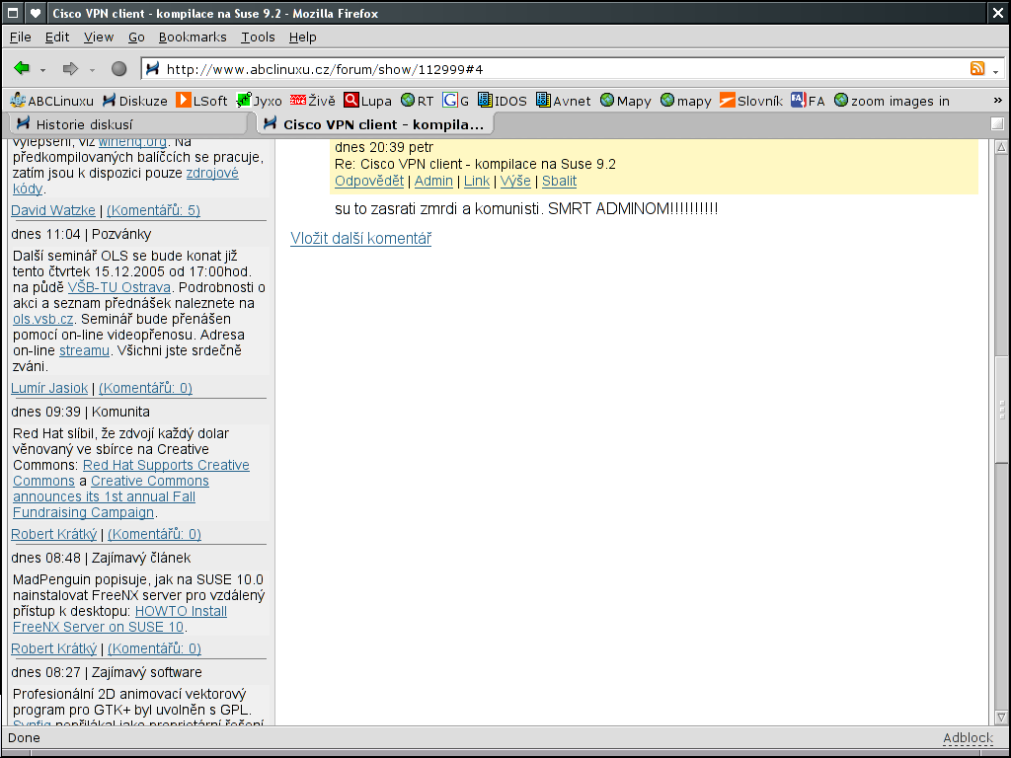Open the Lupa bookmark
This screenshot has width=1011, height=758.
point(367,101)
